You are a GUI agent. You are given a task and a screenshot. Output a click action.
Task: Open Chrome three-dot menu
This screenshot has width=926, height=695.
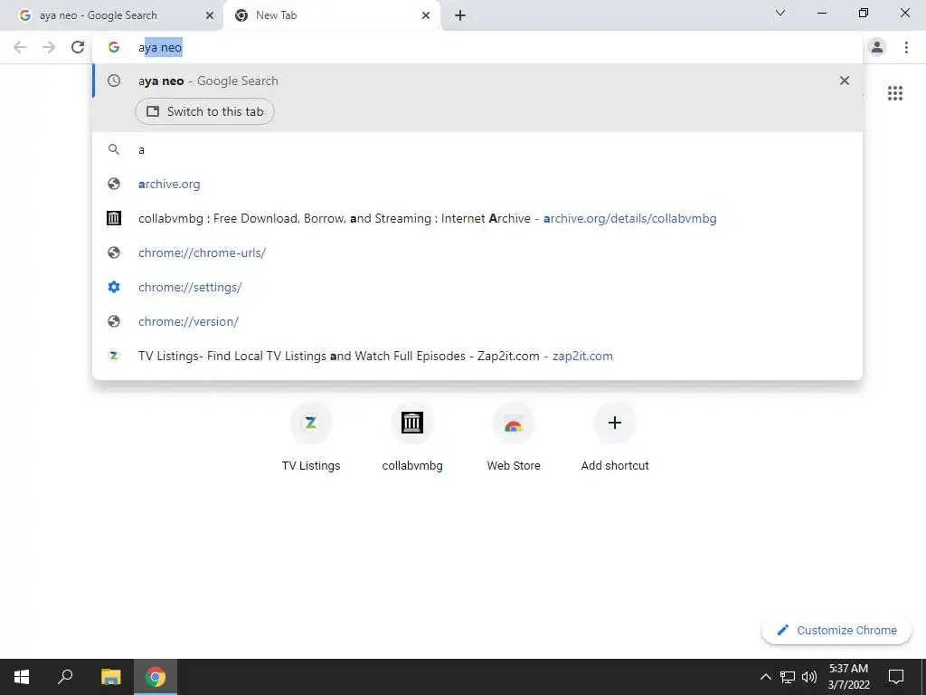[906, 47]
